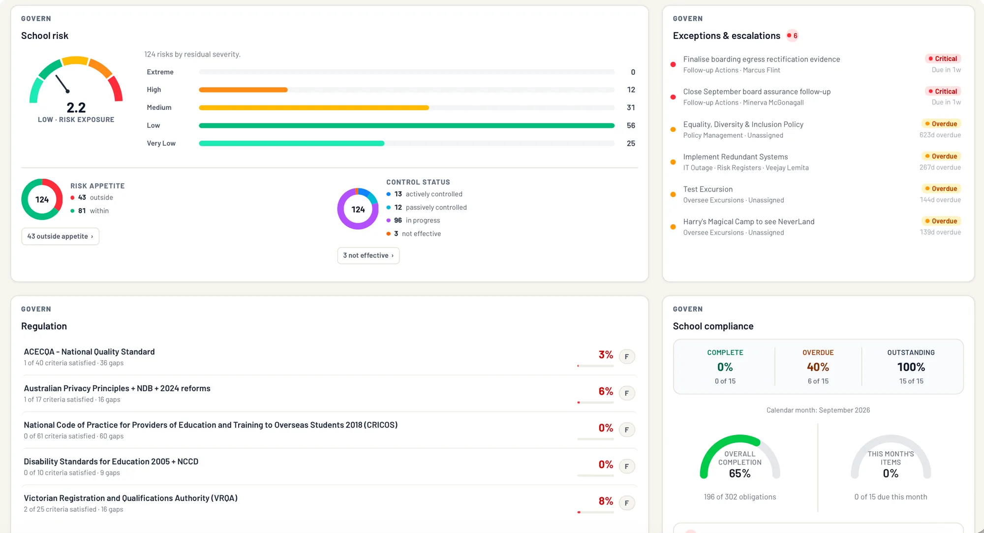The height and width of the screenshot is (533, 984).
Task: Open the 43 outside appetite drill-down
Action: point(60,236)
